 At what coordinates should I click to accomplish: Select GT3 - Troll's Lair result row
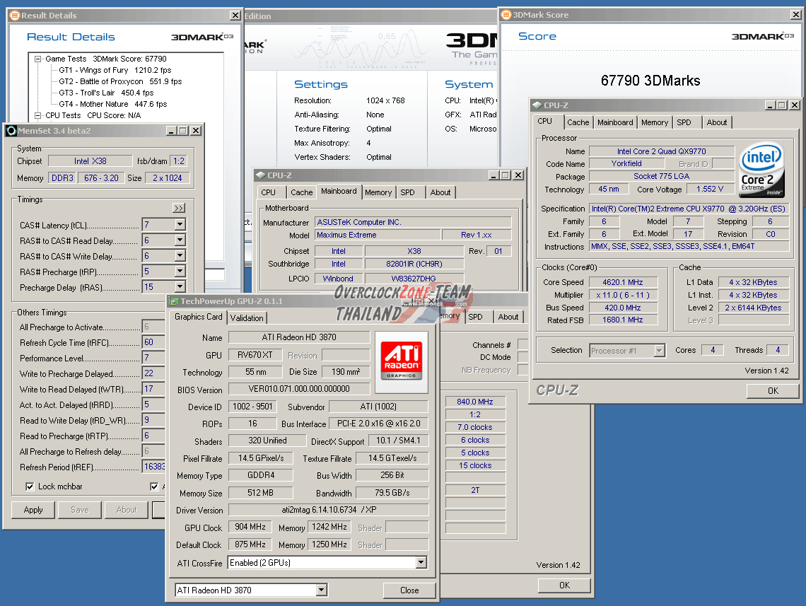[106, 93]
